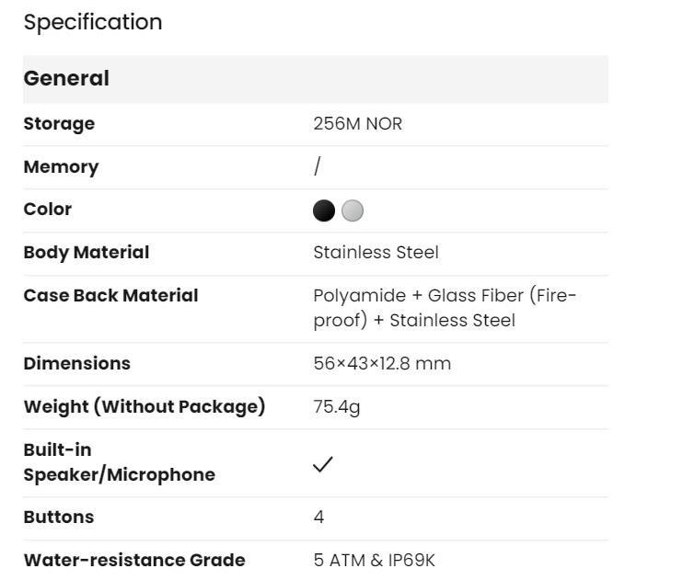Click the Stainless Steel body material value

pyautogui.click(x=376, y=253)
